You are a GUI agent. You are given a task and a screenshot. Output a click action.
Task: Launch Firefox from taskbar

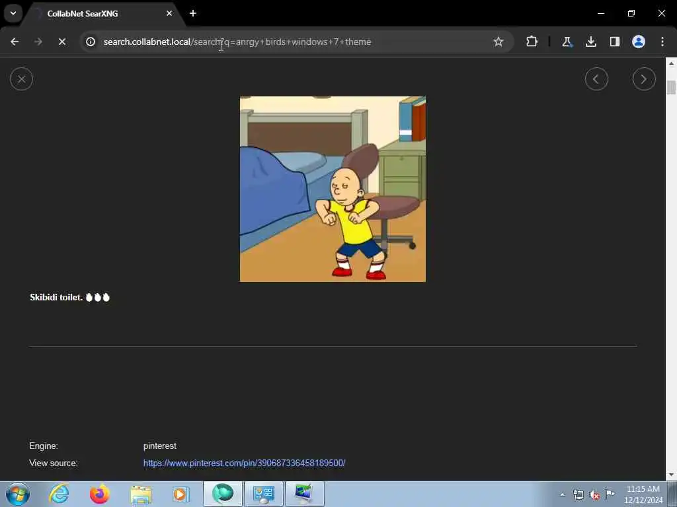click(99, 494)
